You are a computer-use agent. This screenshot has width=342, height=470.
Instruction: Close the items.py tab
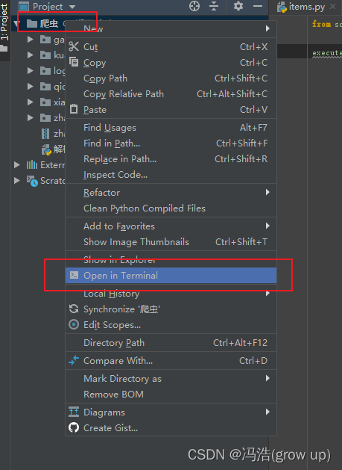332,6
